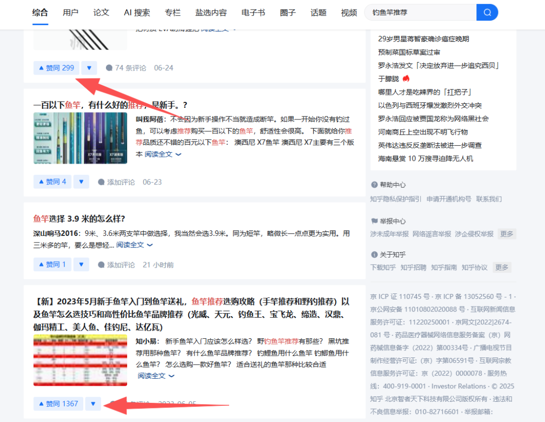Click the 更多 button under 举报中心
The image size is (545, 422).
(507, 233)
